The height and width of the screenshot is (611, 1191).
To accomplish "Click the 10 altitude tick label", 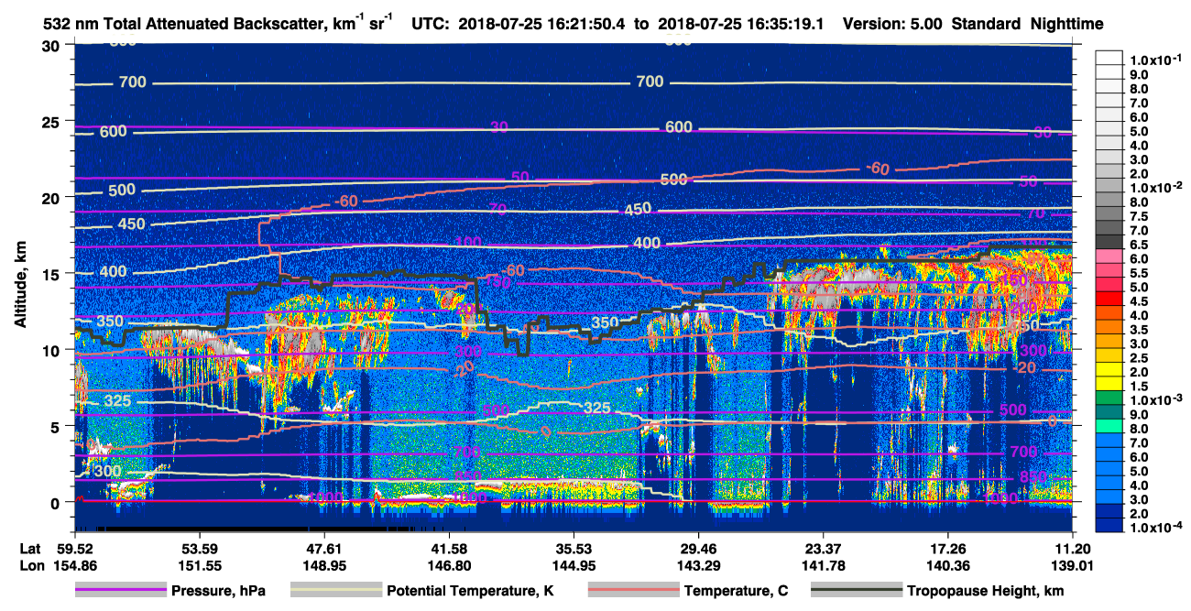I will (x=53, y=350).
